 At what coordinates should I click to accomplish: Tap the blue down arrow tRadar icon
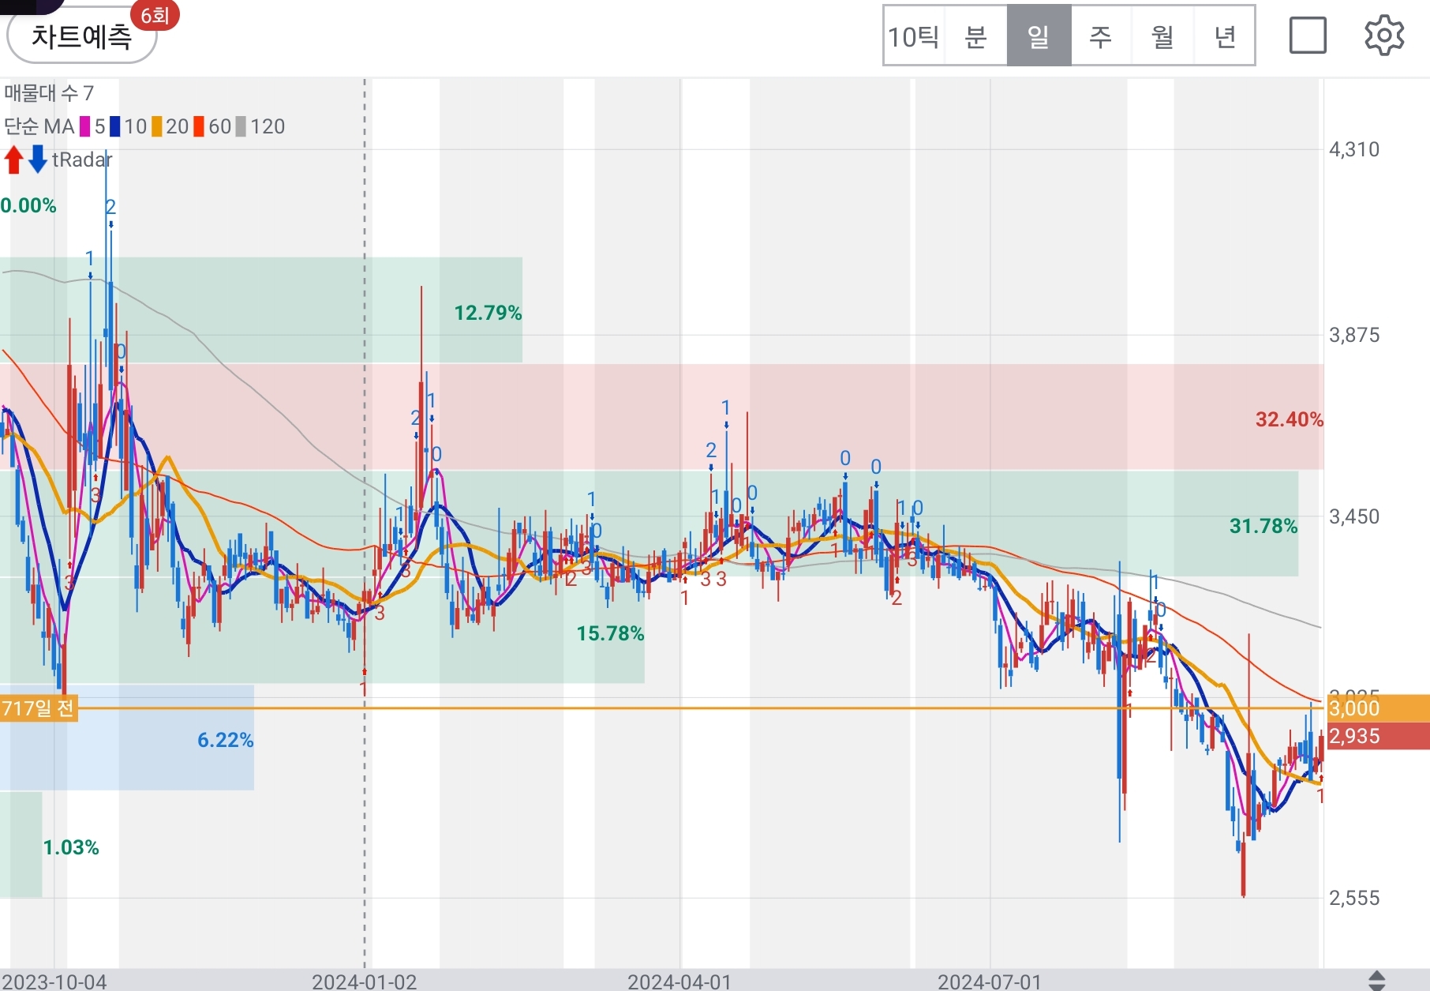pos(37,160)
